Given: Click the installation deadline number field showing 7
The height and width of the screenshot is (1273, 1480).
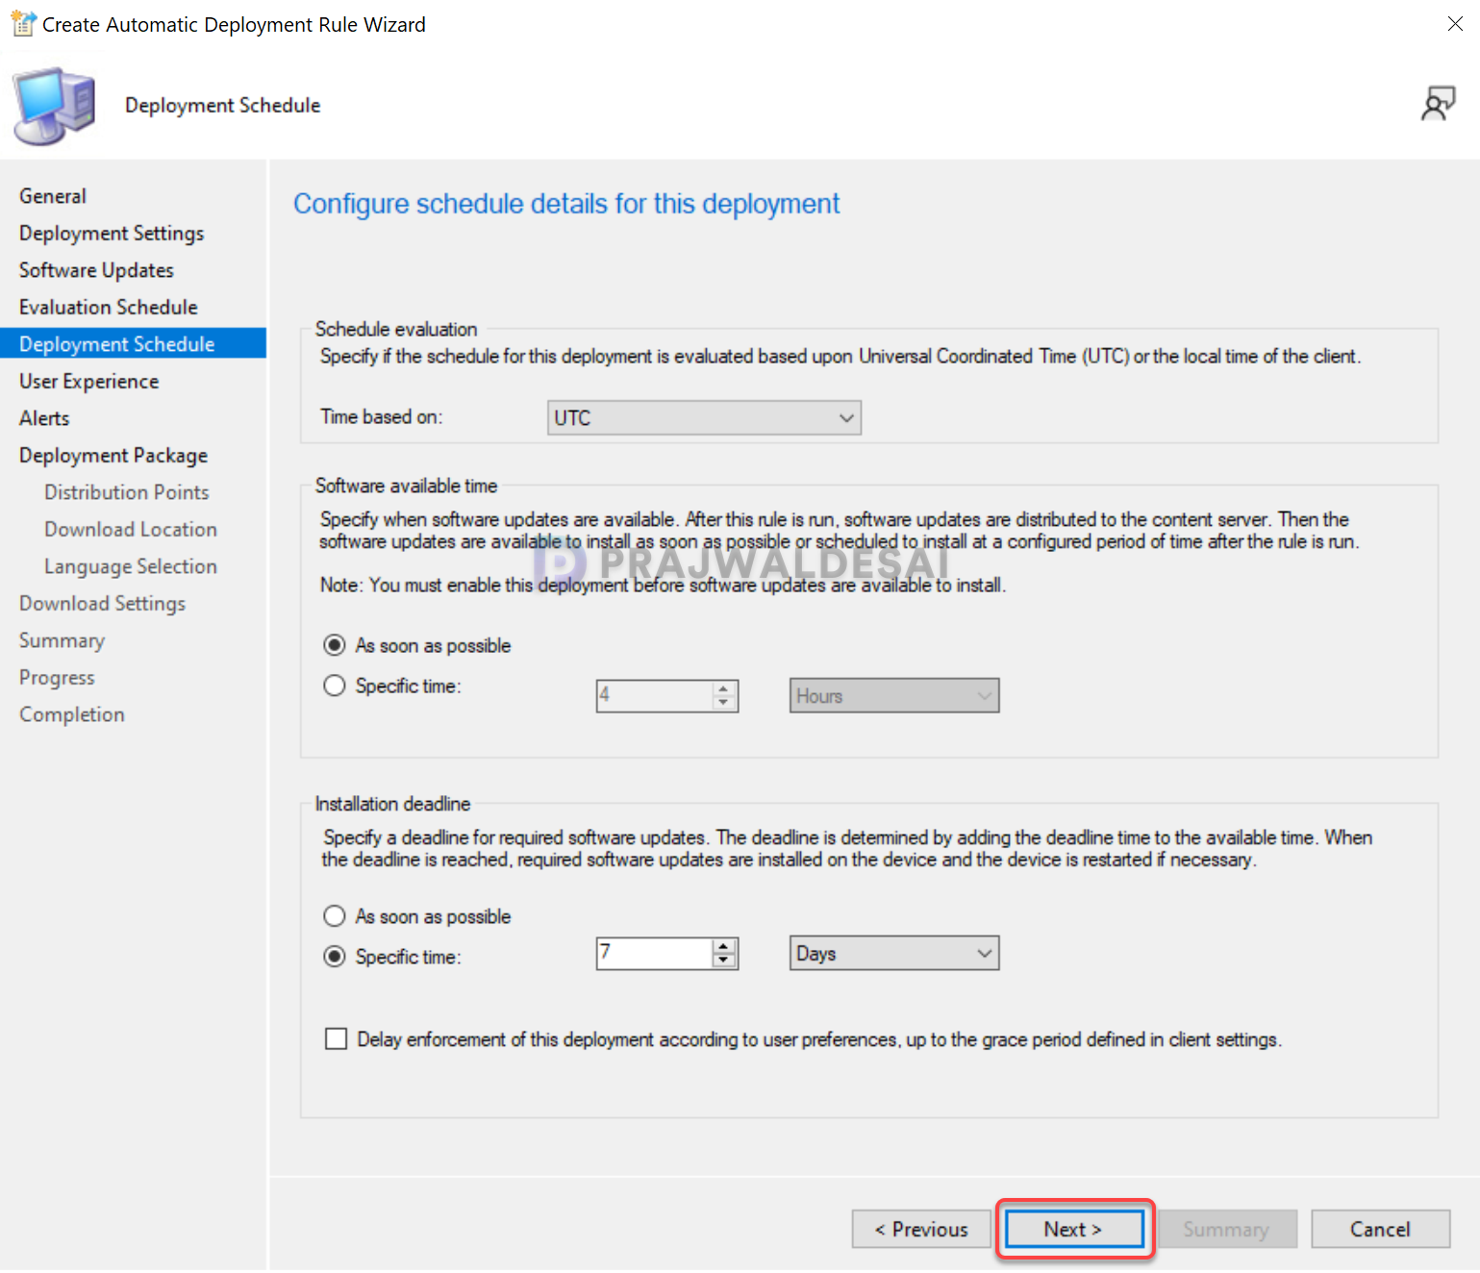Looking at the screenshot, I should [655, 953].
